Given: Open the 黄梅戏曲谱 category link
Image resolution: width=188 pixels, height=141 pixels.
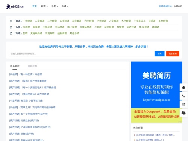Looking at the screenshot, I should pos(36,33).
